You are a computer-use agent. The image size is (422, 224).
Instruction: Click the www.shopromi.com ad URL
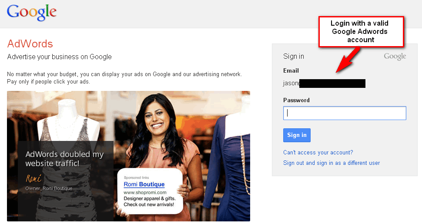click(145, 193)
